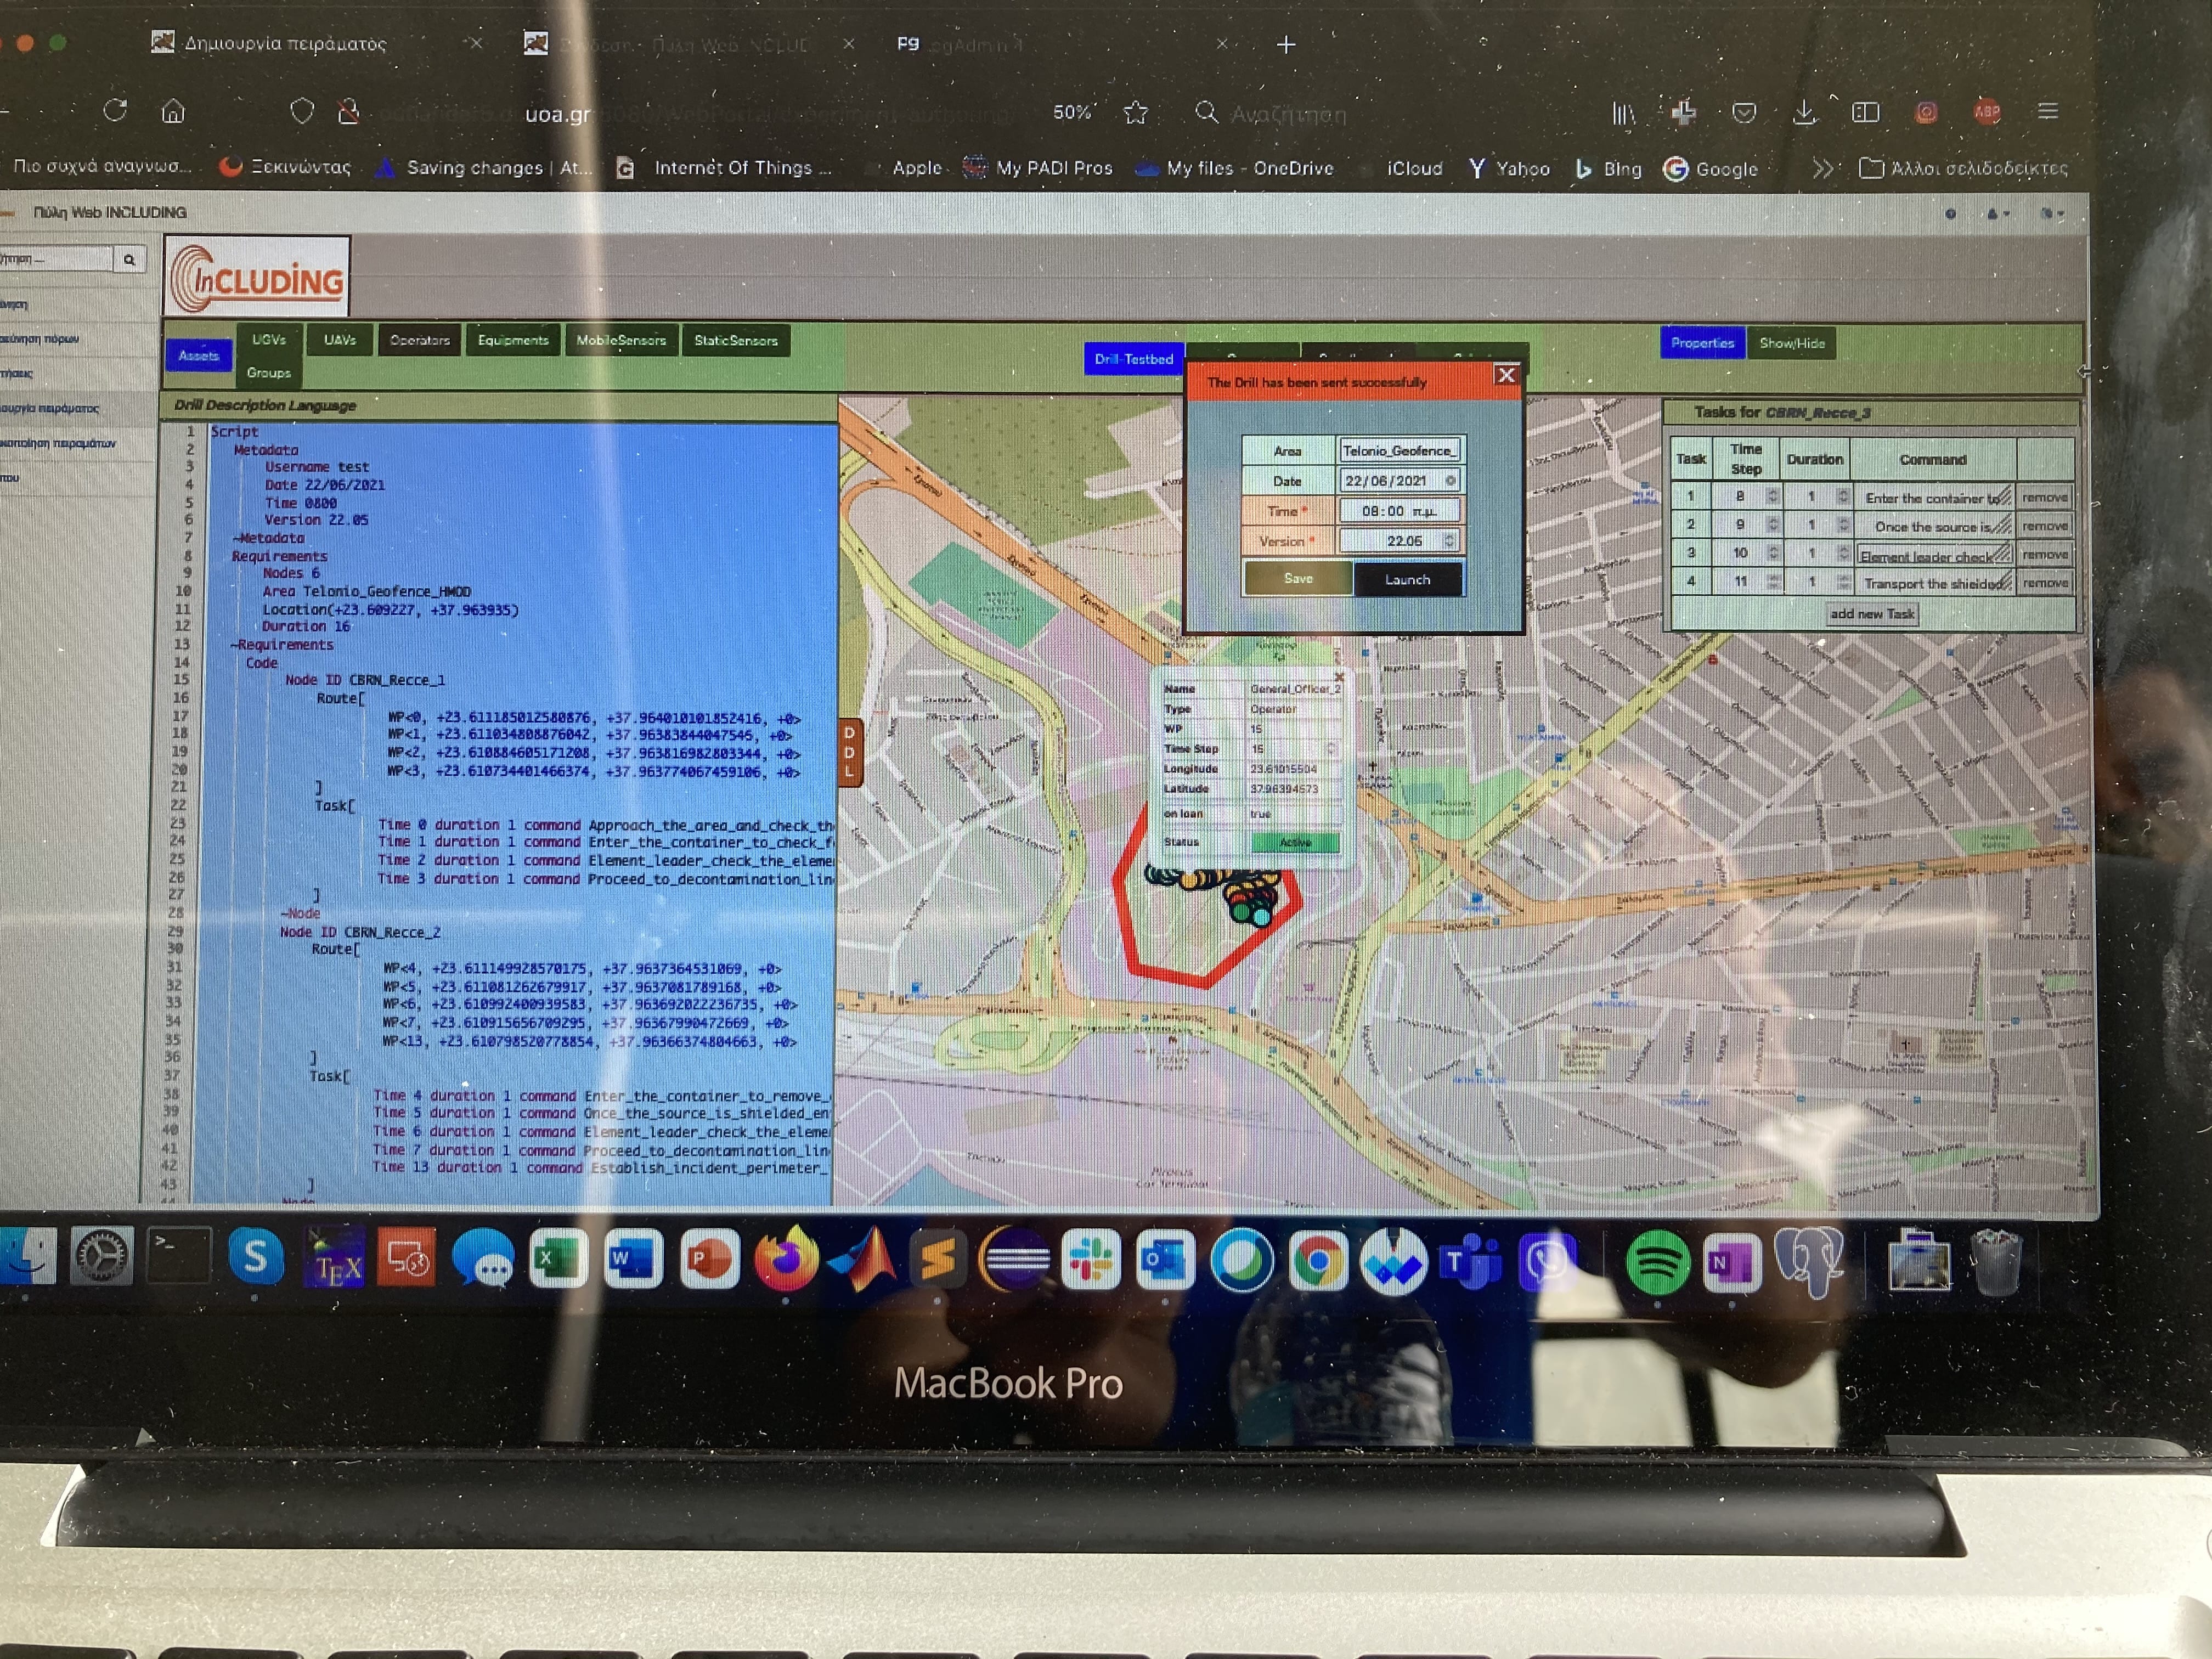The height and width of the screenshot is (1659, 2212).
Task: Select the Groups tab
Action: pyautogui.click(x=269, y=373)
